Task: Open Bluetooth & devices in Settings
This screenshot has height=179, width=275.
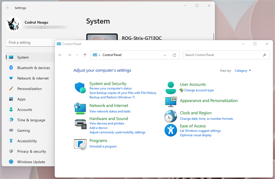Action: pos(30,68)
